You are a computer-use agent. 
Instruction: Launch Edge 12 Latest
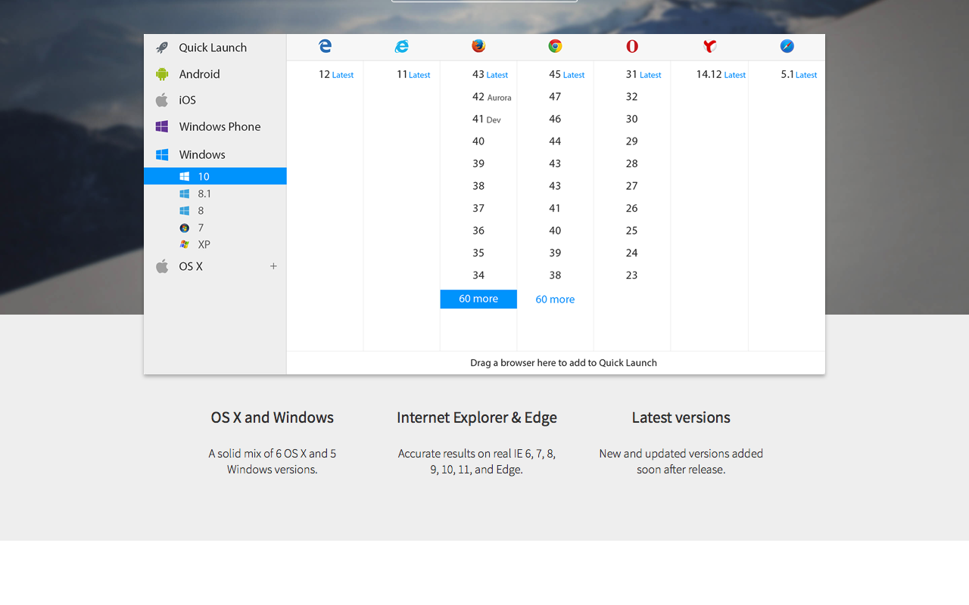[x=336, y=74]
